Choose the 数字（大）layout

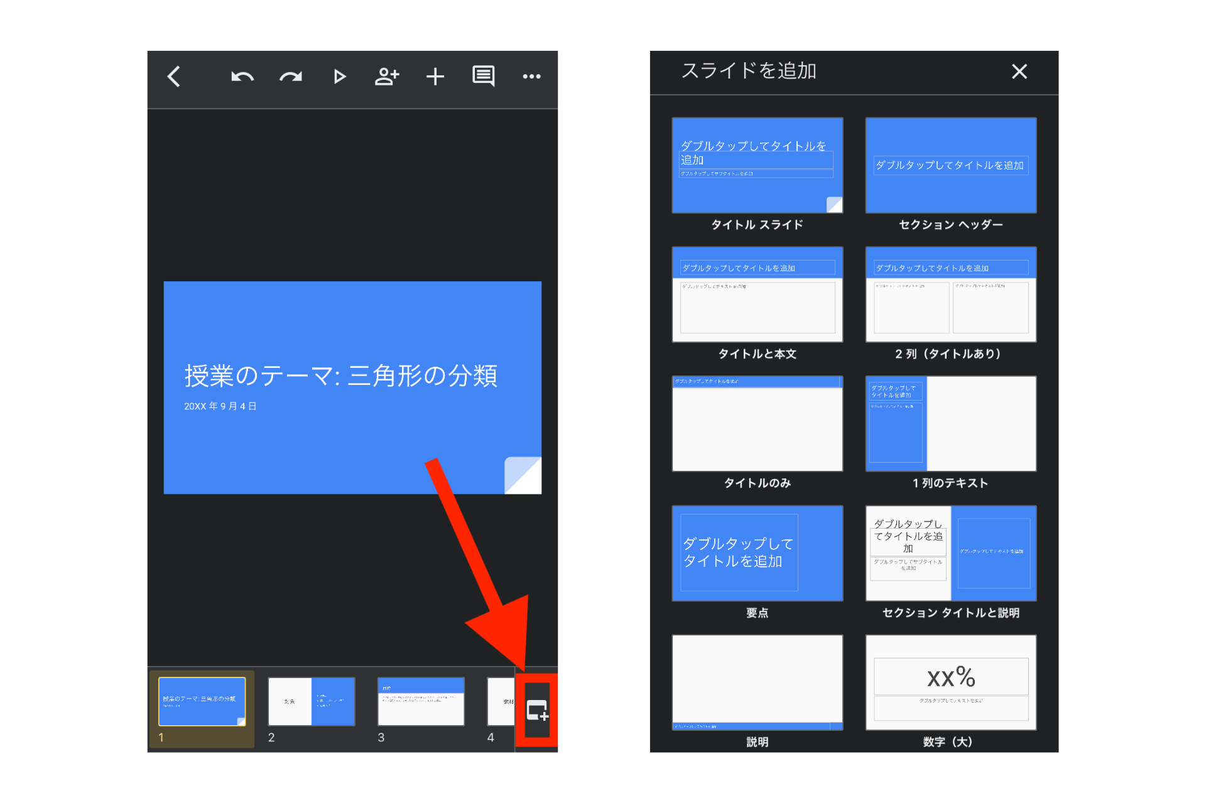coord(951,682)
